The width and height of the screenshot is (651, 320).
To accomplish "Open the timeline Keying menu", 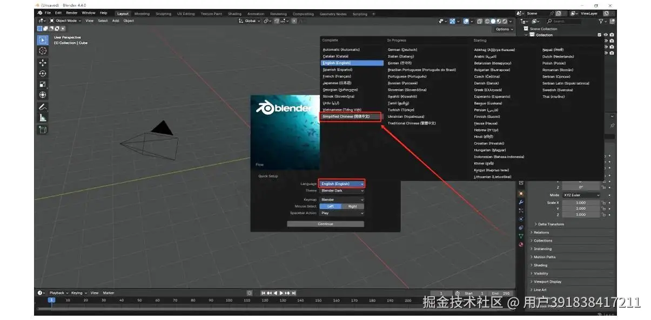I will [x=78, y=293].
